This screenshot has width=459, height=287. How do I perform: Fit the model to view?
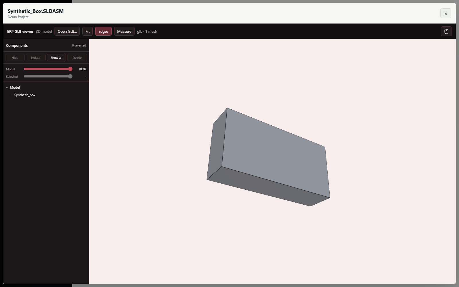(87, 31)
